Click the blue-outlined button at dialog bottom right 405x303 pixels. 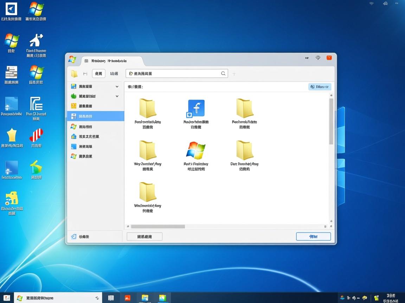[313, 237]
